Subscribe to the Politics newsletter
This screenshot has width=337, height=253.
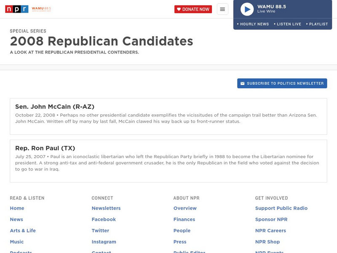pyautogui.click(x=282, y=83)
